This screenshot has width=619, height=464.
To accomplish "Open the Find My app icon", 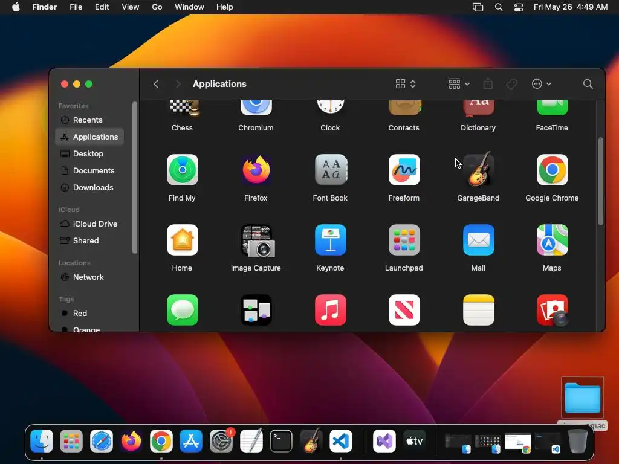I will [x=182, y=170].
